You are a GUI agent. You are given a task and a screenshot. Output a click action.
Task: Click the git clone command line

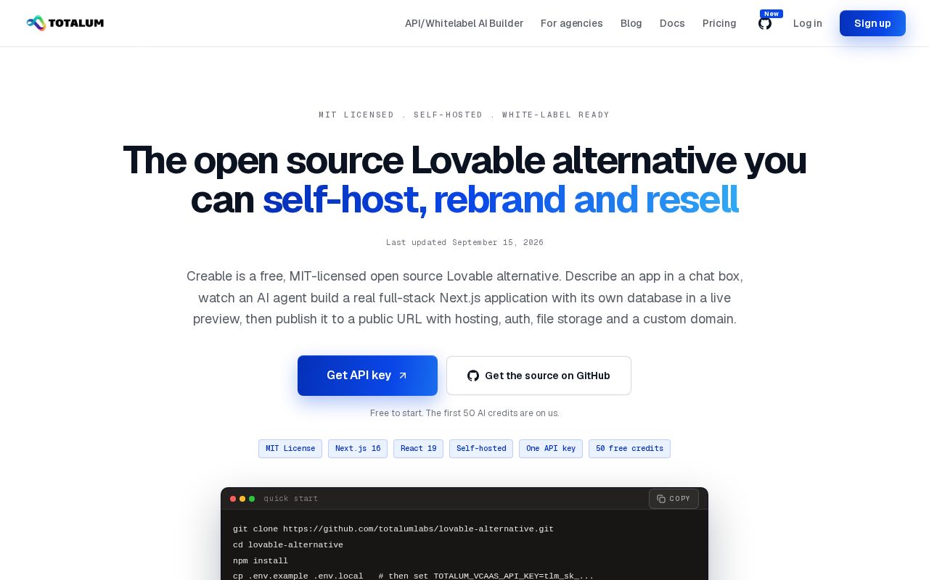(x=393, y=529)
